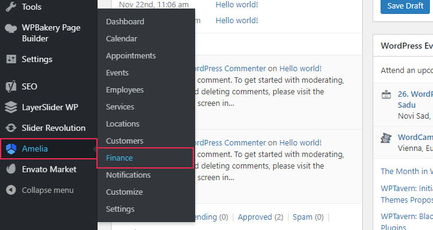The width and height of the screenshot is (433, 230).
Task: Go to Notifications in the Amelia submenu
Action: pos(129,175)
